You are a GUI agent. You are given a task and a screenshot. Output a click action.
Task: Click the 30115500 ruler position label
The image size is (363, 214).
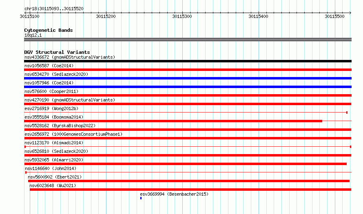[x=335, y=16]
